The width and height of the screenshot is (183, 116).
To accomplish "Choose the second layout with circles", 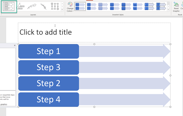I will (20, 6).
